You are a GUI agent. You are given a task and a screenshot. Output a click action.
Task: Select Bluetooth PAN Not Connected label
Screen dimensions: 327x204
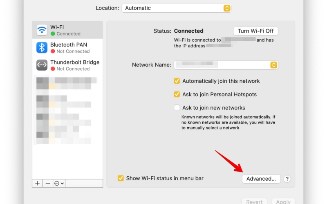73,51
